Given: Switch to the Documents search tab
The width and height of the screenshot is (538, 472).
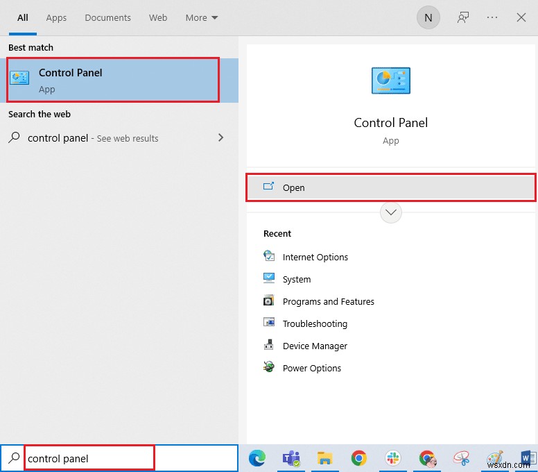Looking at the screenshot, I should (x=107, y=17).
